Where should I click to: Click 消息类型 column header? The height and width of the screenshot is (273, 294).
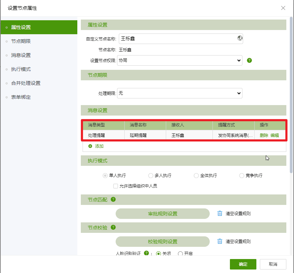104,125
